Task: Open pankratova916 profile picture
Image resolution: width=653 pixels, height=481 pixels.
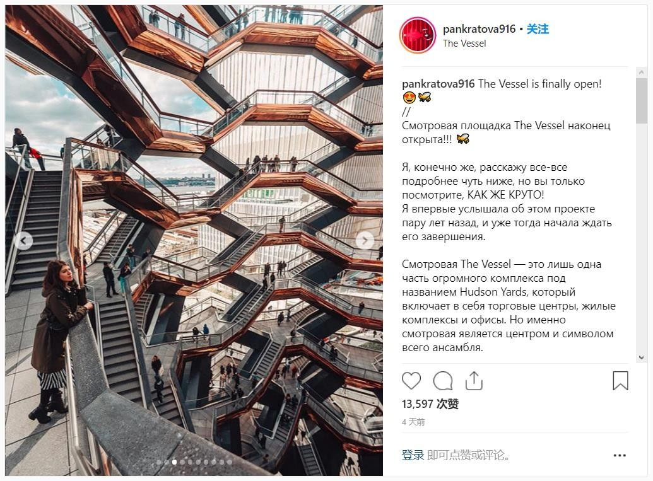Action: (418, 35)
